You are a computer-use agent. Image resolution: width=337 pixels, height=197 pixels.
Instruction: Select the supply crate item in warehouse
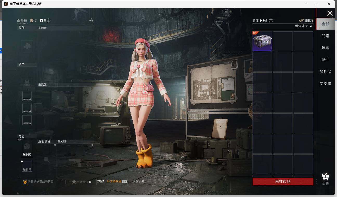pyautogui.click(x=262, y=41)
